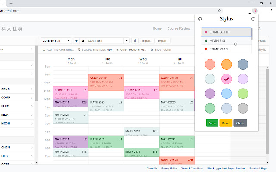Click the COMP 2012H LA2 block on Thursday

(x=177, y=160)
